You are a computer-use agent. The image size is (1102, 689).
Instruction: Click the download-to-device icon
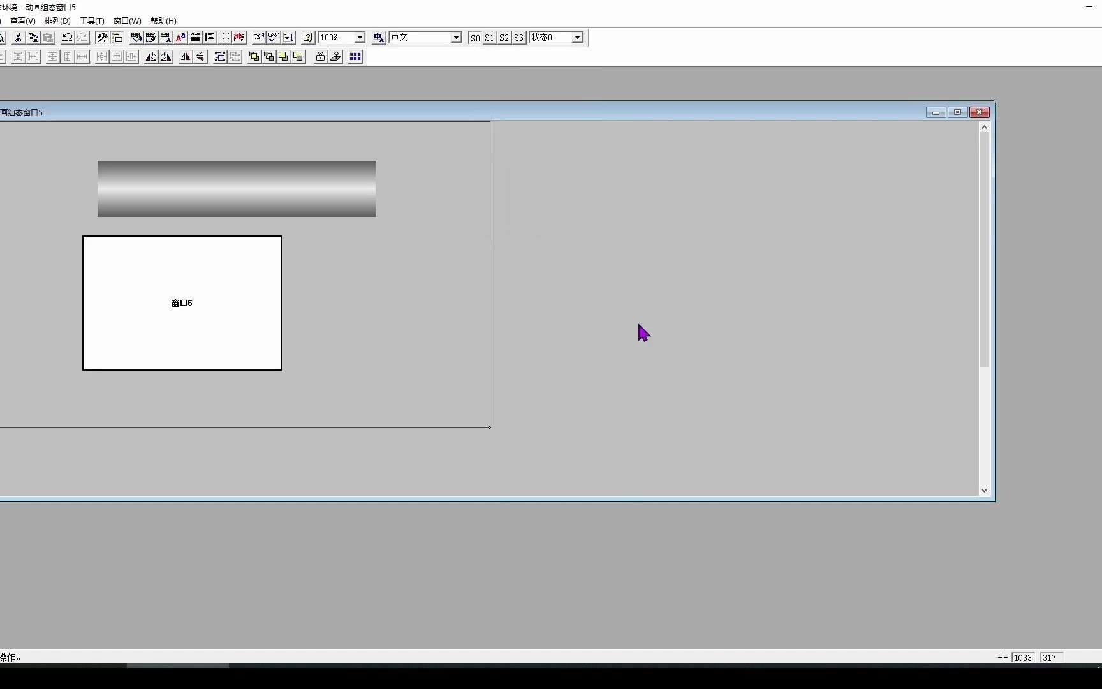(288, 38)
